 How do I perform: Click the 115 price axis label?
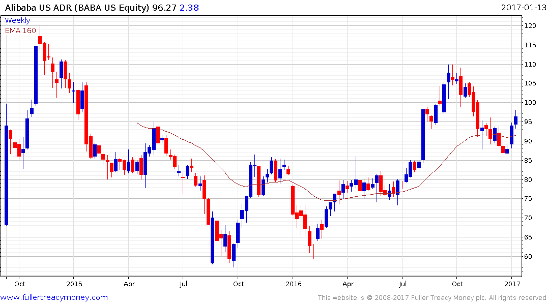pyautogui.click(x=530, y=45)
